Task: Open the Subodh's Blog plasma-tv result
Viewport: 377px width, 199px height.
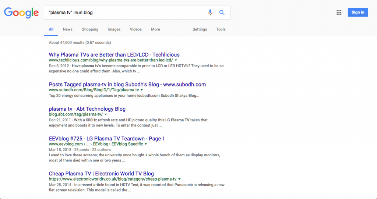Action: 127,84
